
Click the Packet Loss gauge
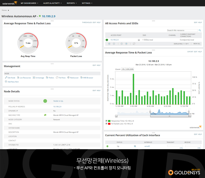point(76,43)
